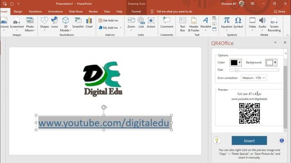
Task: Open the Audio dropdown arrow
Action: click(262, 30)
